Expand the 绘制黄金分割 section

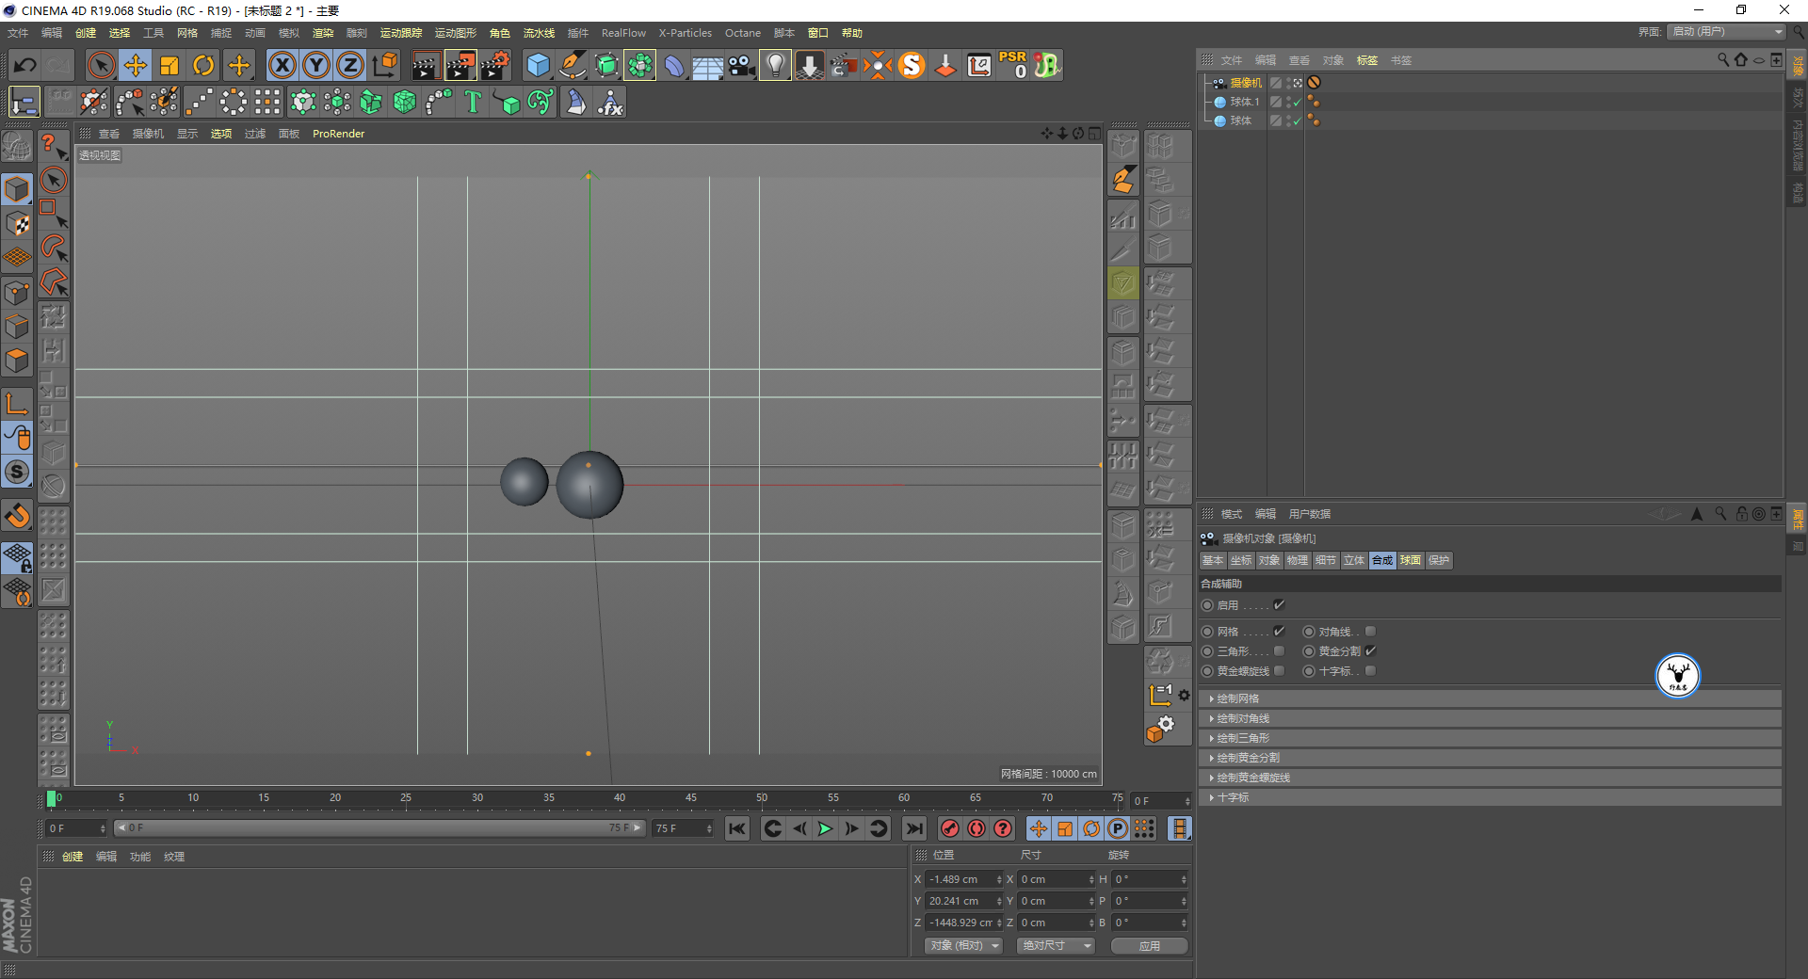[1490, 758]
